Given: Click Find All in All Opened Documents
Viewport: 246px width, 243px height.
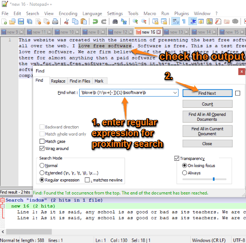Looking at the screenshot, I should coord(207,117).
